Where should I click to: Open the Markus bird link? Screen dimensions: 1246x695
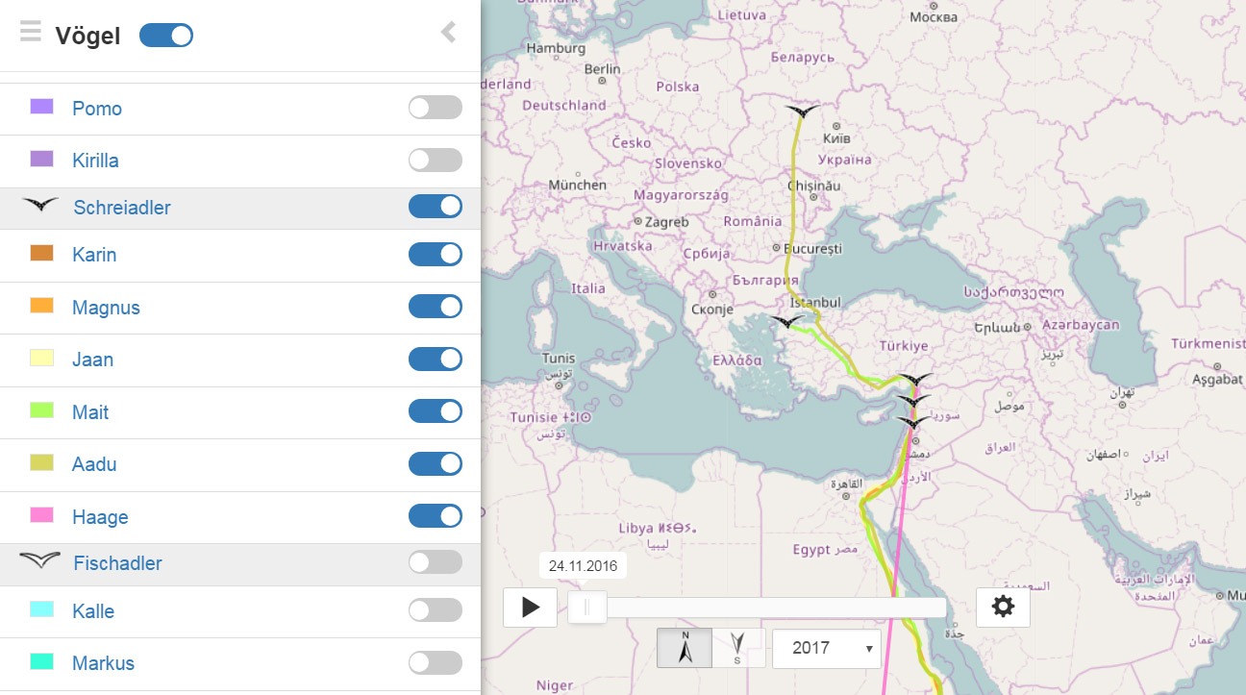[x=103, y=663]
